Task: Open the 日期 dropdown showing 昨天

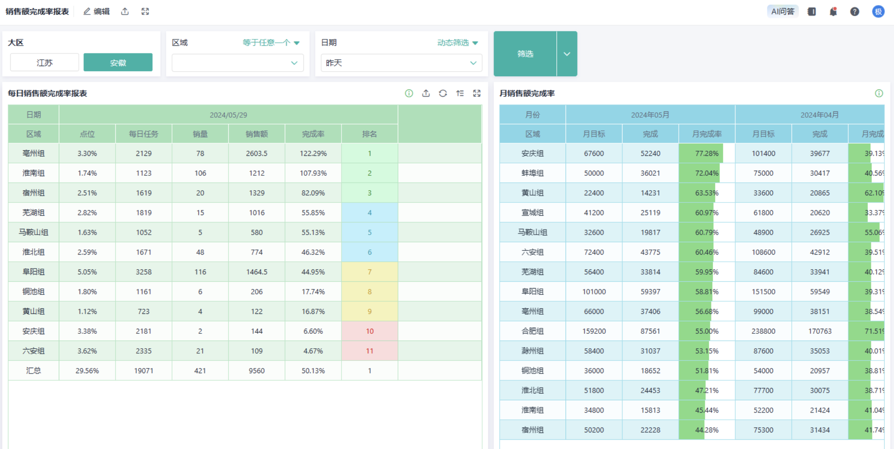Action: pos(401,63)
